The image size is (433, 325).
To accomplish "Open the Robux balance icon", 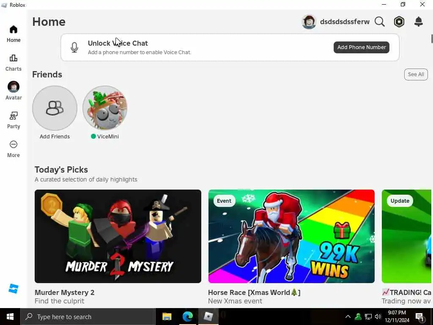I will pos(399,22).
